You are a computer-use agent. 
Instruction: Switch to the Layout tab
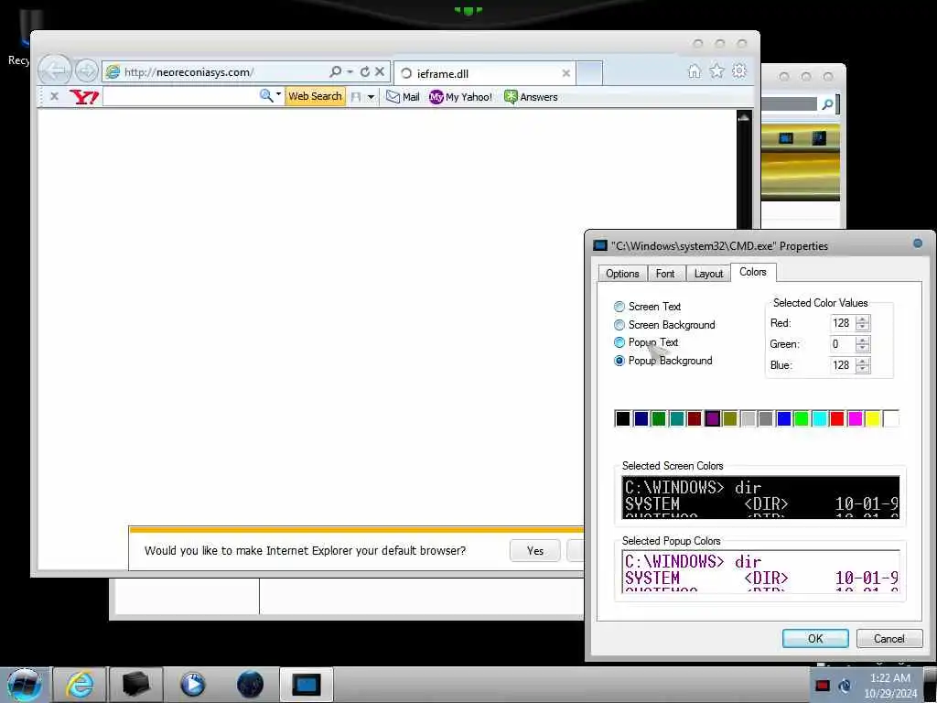(708, 273)
